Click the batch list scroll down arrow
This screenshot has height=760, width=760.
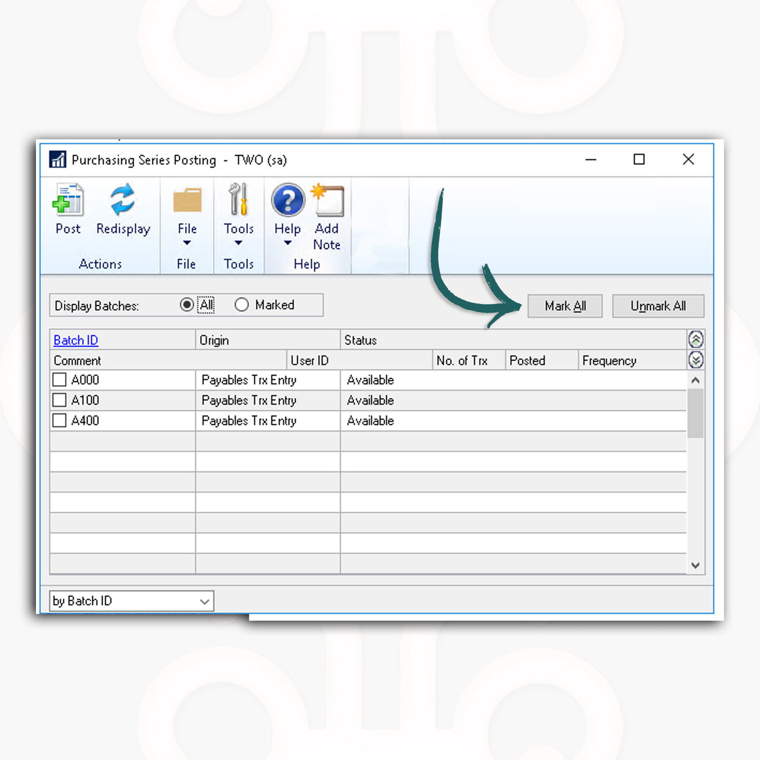point(696,565)
